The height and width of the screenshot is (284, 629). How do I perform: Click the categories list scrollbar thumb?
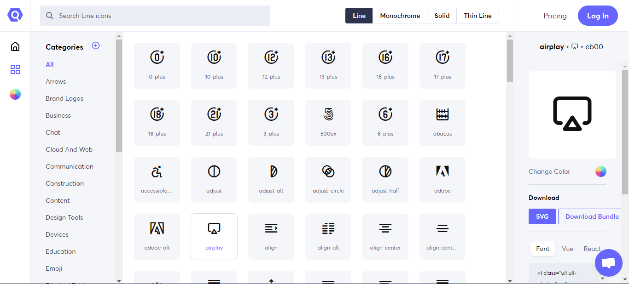pyautogui.click(x=119, y=96)
